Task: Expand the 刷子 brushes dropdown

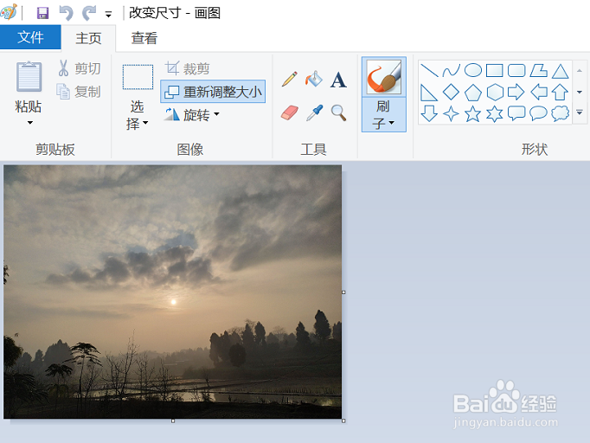Action: tap(391, 123)
